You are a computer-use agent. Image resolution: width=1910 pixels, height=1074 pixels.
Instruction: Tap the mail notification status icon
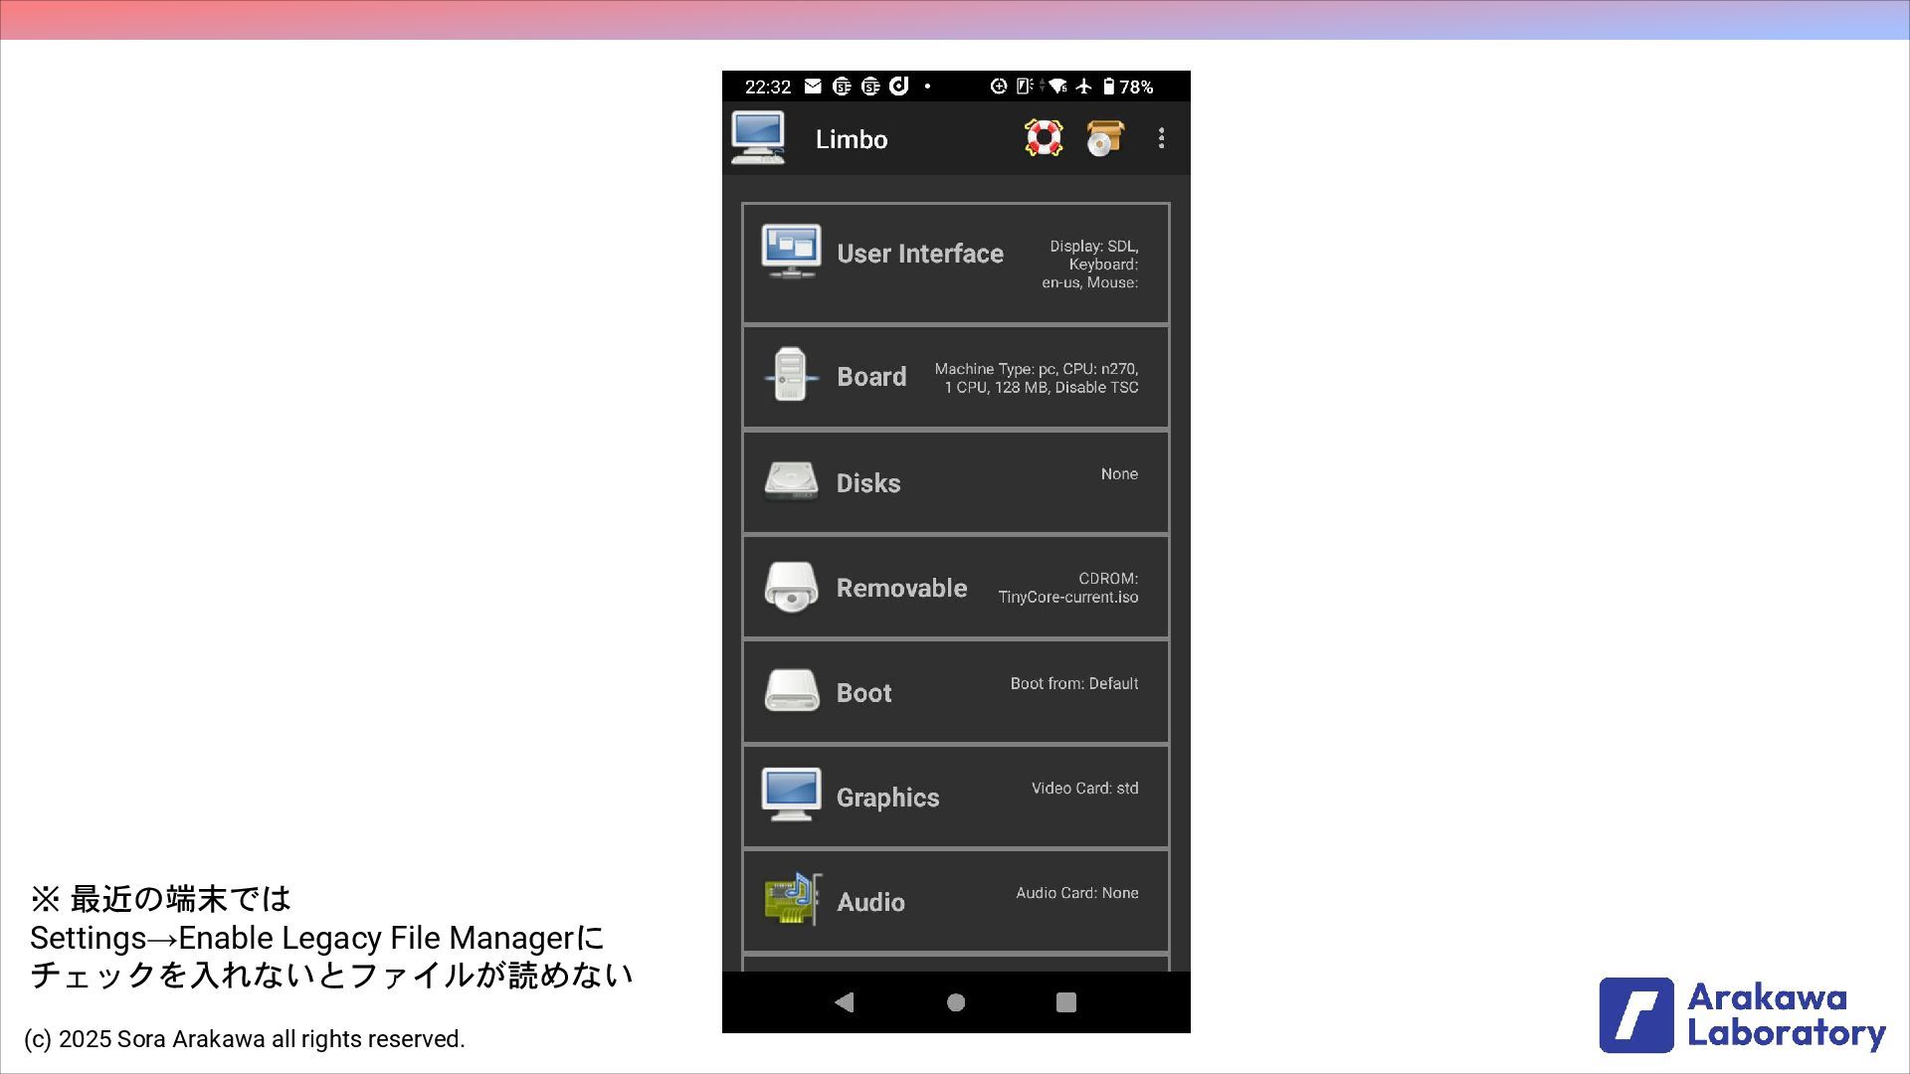(x=813, y=87)
